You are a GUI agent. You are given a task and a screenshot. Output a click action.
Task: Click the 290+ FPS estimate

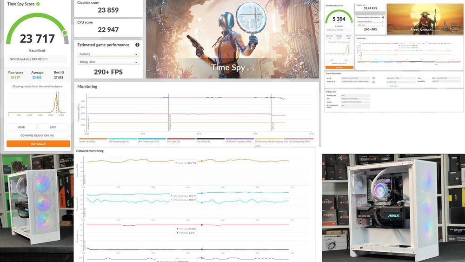[108, 72]
